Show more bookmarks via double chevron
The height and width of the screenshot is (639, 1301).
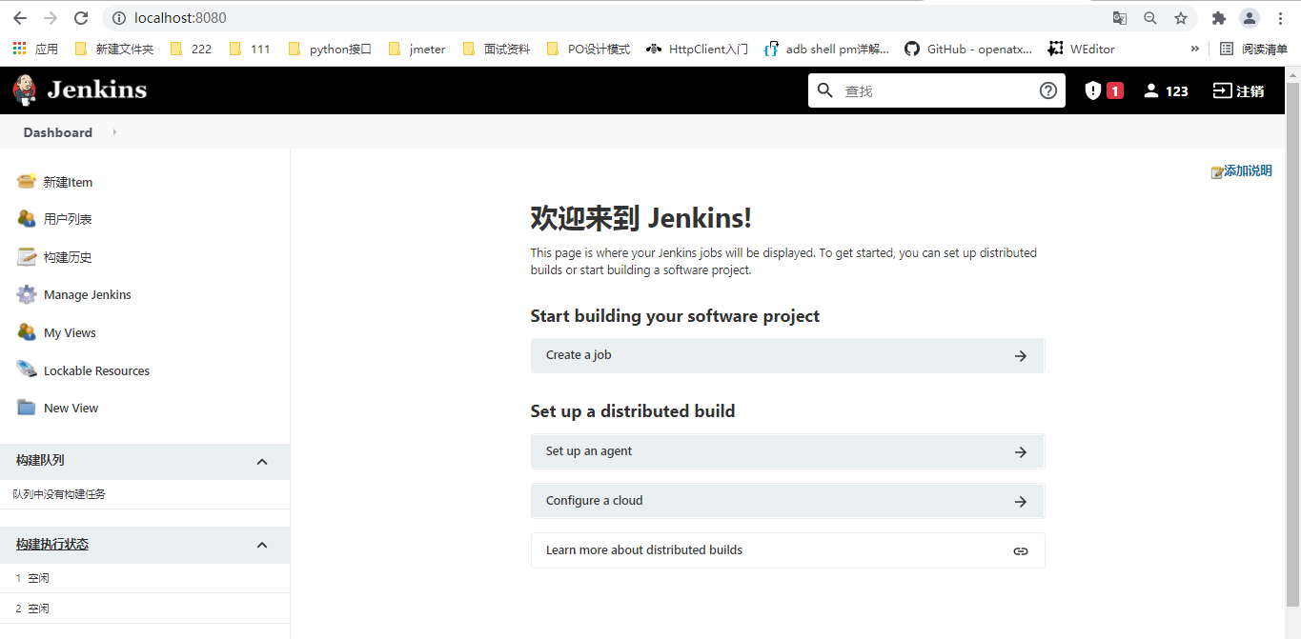[x=1195, y=49]
